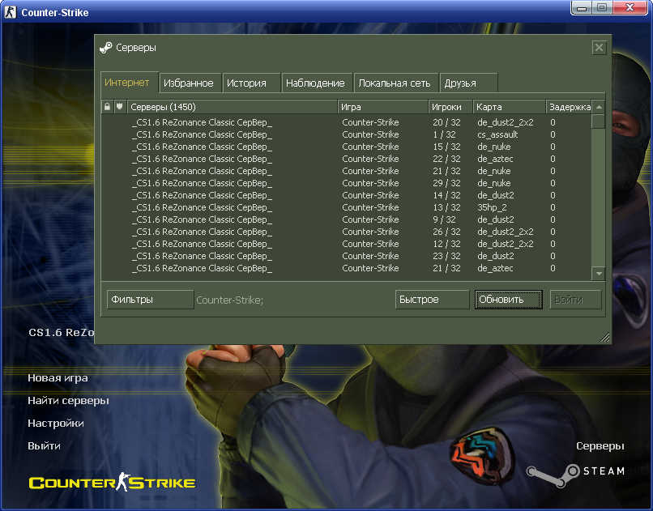Sort servers by the VAC shield column icon
This screenshot has width=653, height=511.
(x=120, y=107)
